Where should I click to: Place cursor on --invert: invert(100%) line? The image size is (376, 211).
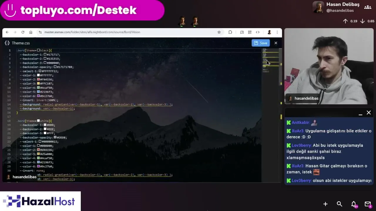pyautogui.click(x=39, y=100)
